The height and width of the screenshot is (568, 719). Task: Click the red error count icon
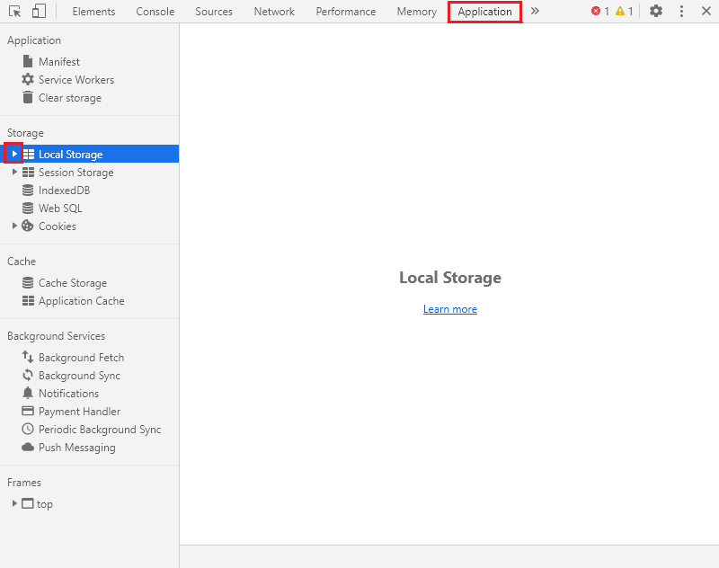coord(596,12)
